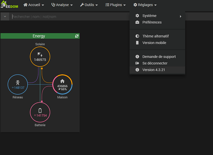Click the Jeedom logo
This screenshot has width=213, height=155.
(9, 5)
